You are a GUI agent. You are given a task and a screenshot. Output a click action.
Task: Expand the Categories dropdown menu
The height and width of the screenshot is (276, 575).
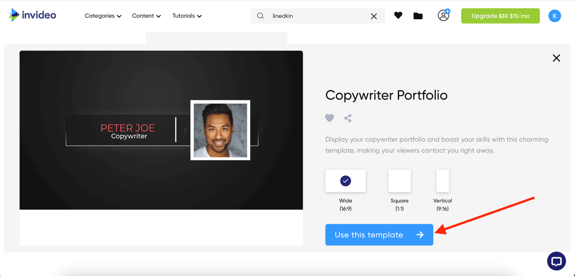pos(103,16)
